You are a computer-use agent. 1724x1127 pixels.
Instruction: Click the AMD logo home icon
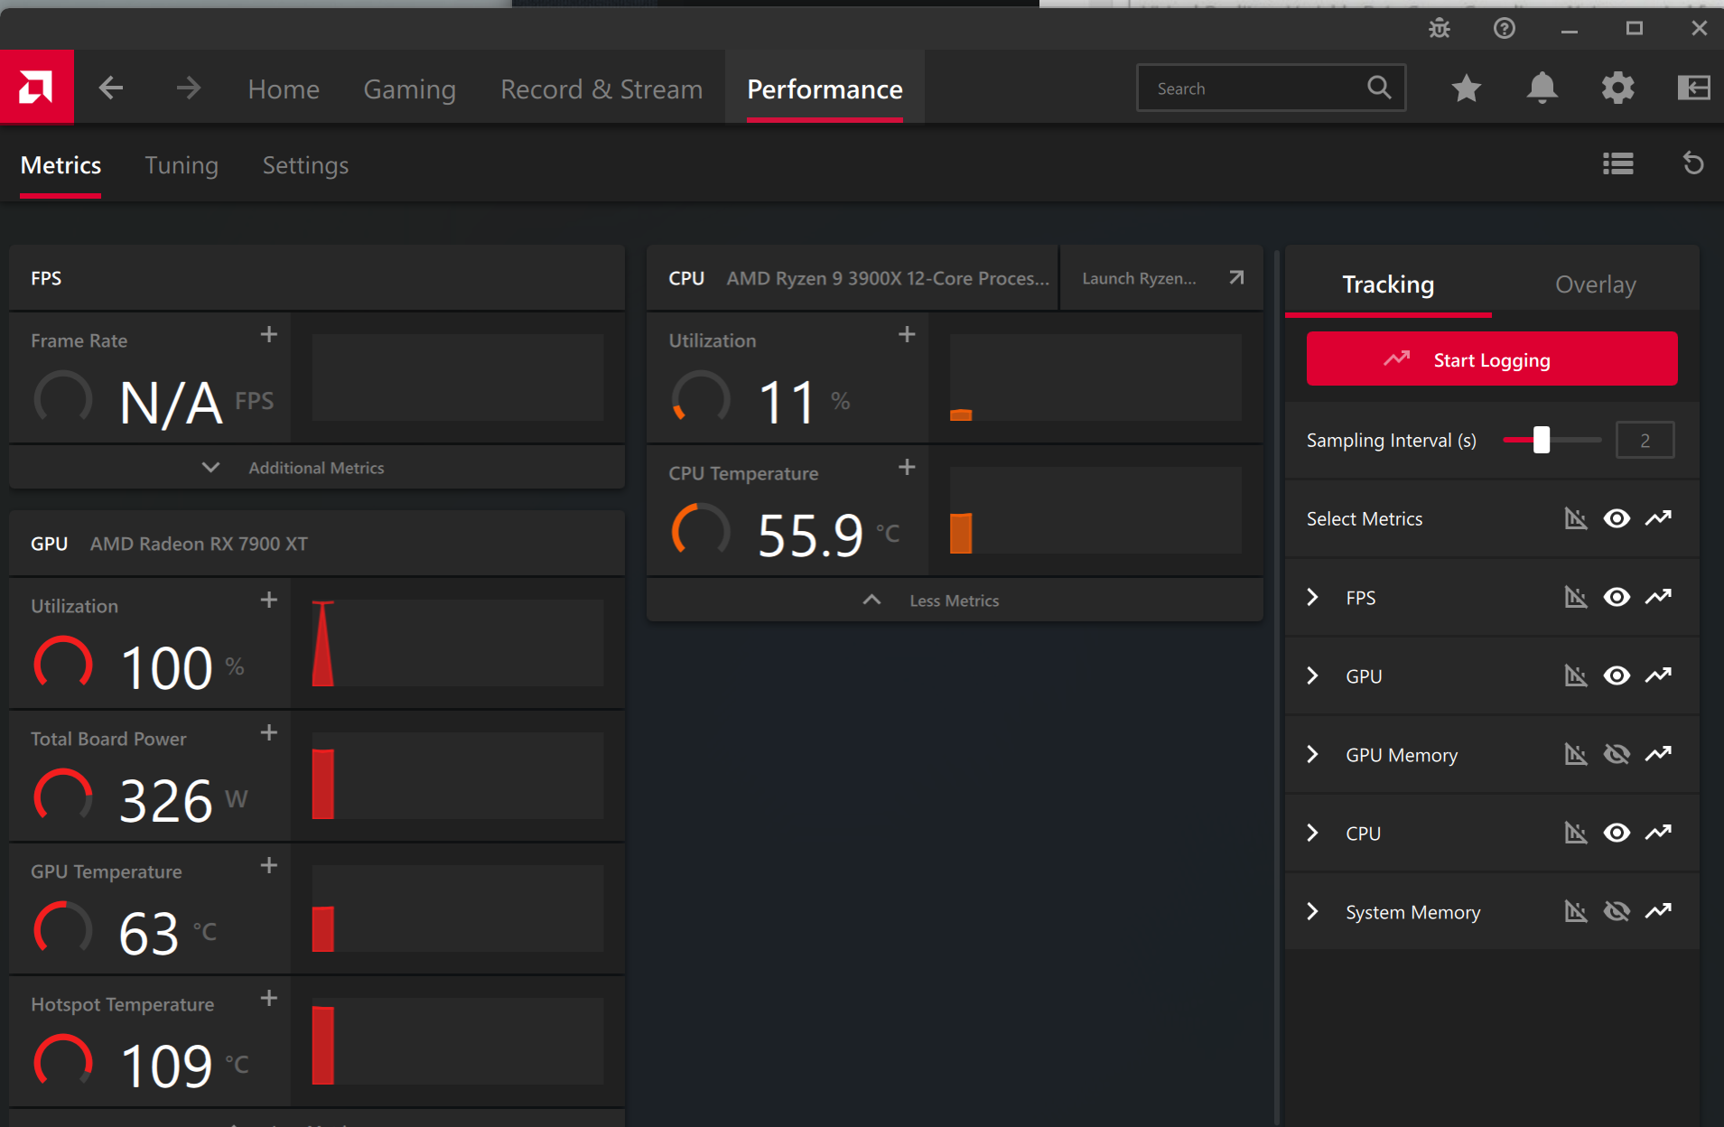36,88
